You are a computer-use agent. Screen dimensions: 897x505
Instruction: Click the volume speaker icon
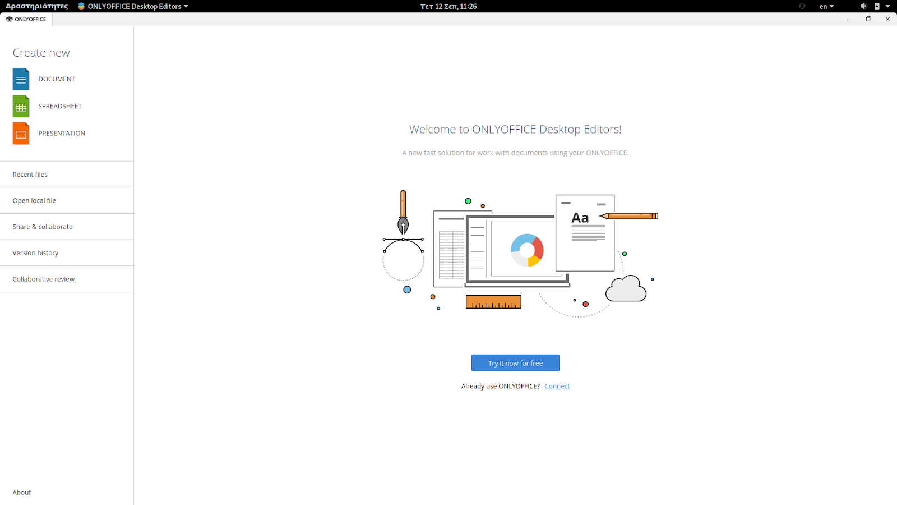[x=863, y=6]
